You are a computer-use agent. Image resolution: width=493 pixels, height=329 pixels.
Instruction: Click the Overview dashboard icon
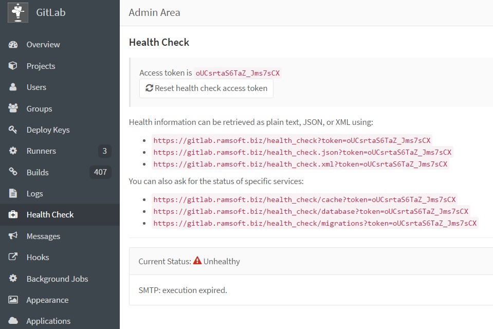point(13,45)
